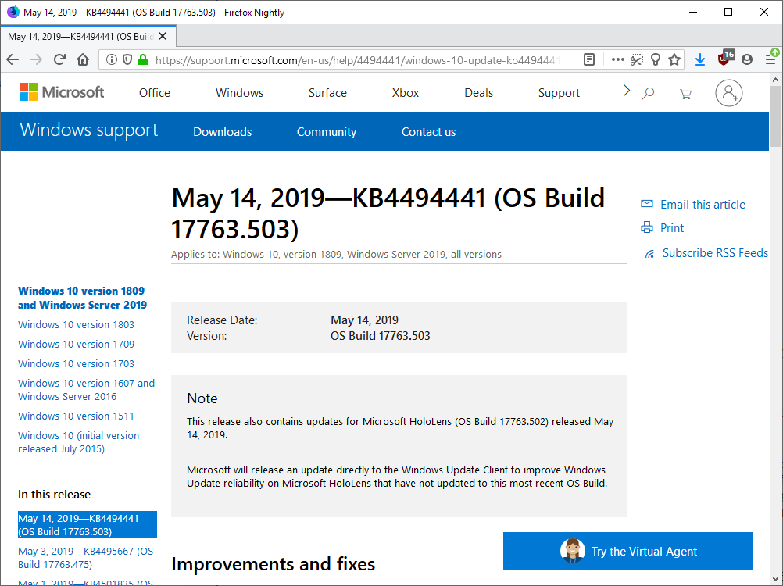Click the RSS feed icon
783x586 pixels.
[649, 254]
